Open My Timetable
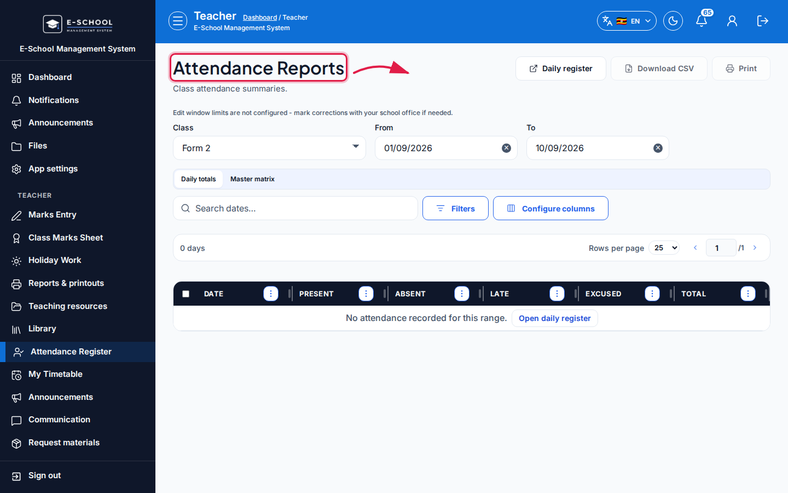This screenshot has width=788, height=493. click(78, 374)
